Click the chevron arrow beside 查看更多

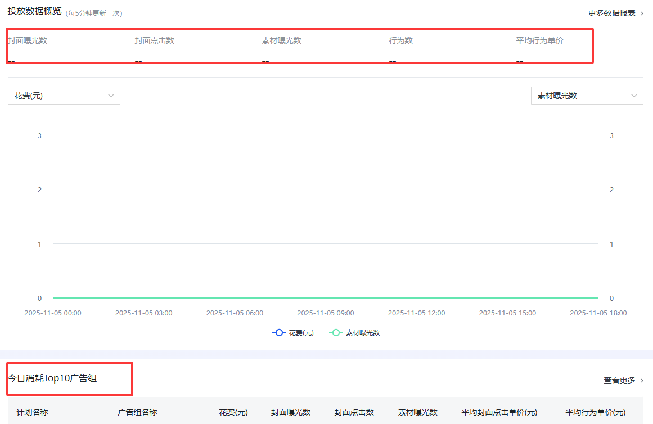point(642,380)
